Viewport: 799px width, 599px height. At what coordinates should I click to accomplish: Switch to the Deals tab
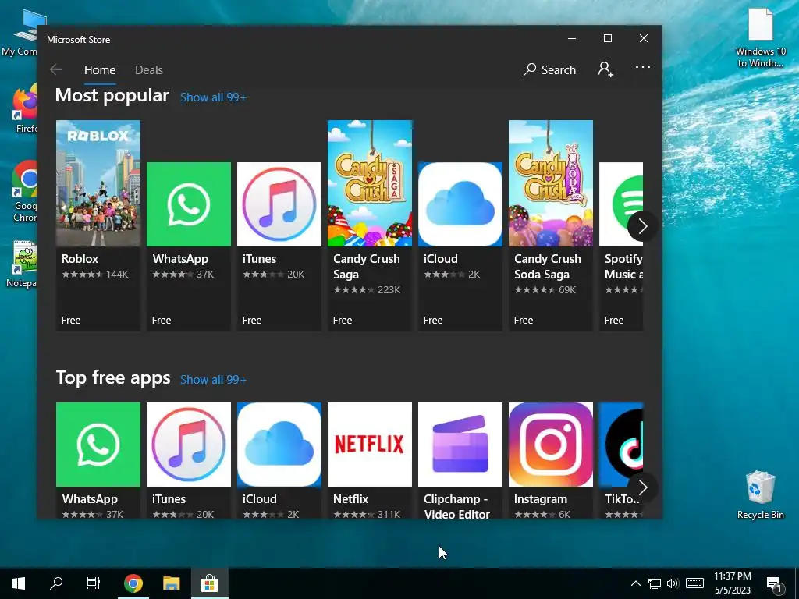tap(149, 69)
